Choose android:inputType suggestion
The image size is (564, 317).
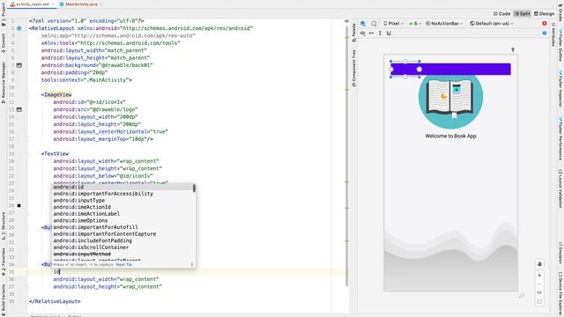(122, 201)
